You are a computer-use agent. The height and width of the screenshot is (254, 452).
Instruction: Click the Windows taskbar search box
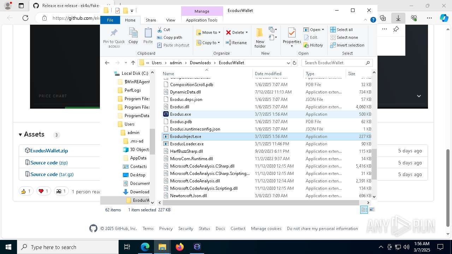point(68,247)
